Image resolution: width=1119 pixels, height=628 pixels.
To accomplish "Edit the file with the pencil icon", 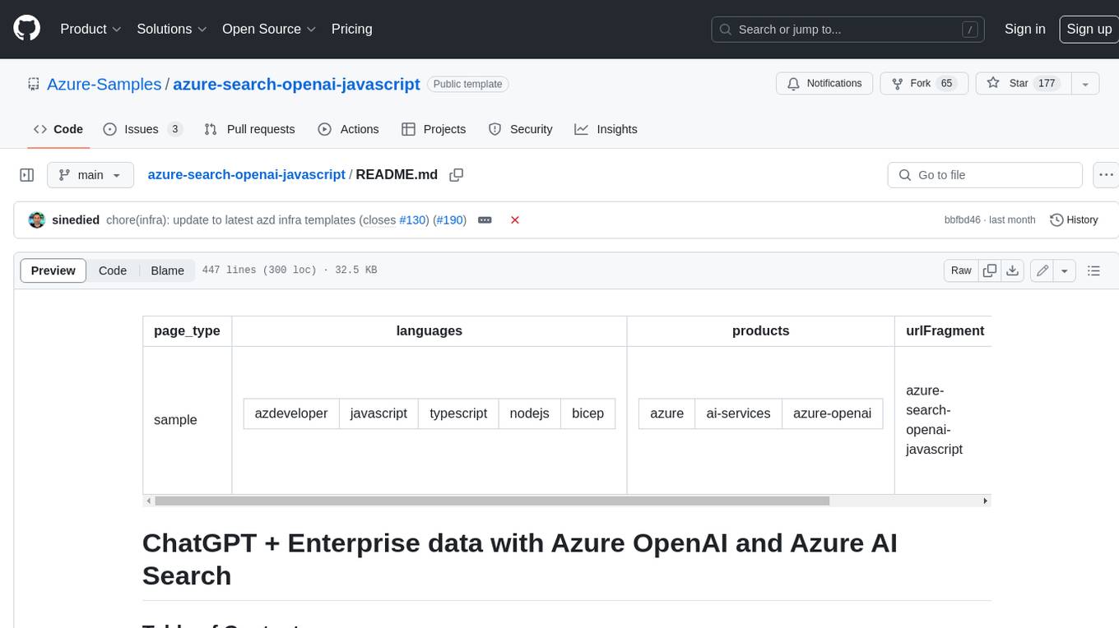I will 1042,270.
